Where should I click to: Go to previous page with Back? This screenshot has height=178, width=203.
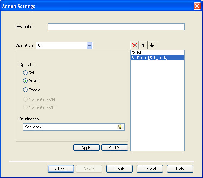point(61,169)
